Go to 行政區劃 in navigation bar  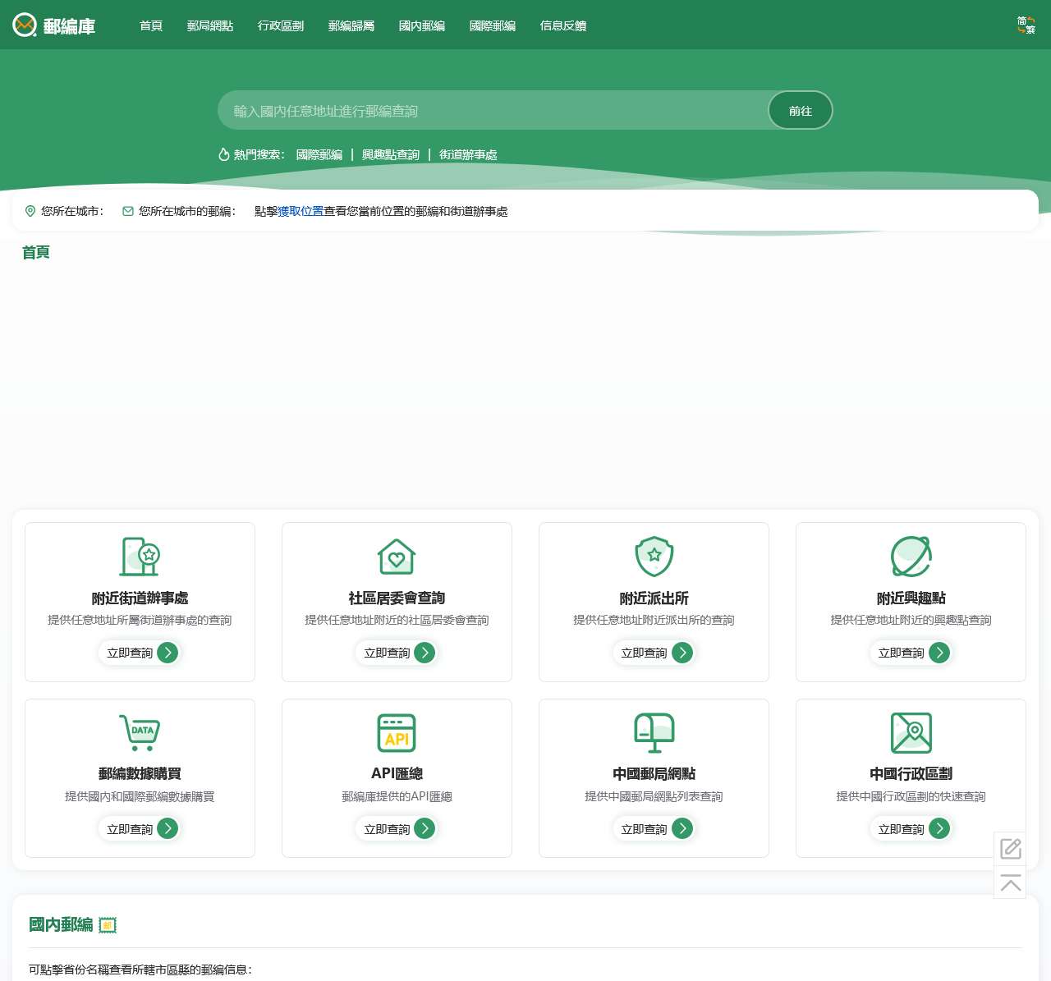tap(281, 26)
